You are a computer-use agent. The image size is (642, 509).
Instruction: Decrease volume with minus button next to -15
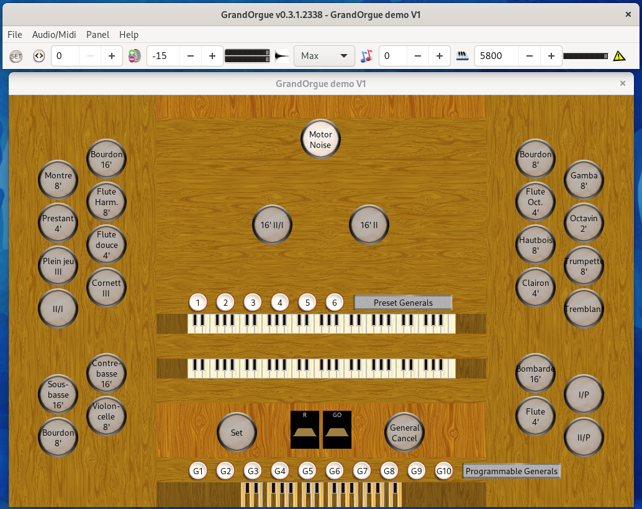pos(191,56)
